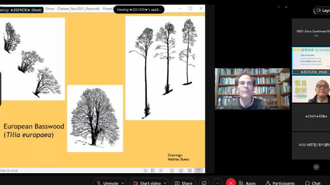The image size is (330, 185).
Task: Open the Layout button
Action: pyautogui.click(x=322, y=10)
